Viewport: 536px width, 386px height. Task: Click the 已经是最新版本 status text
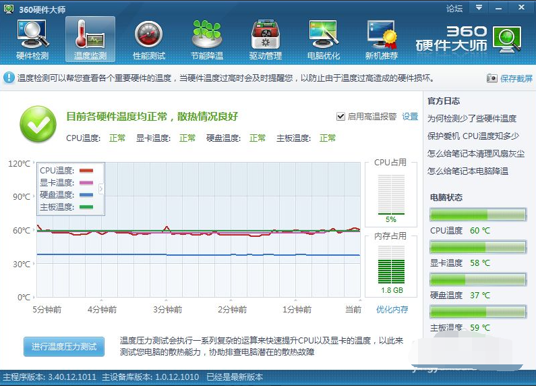235,377
